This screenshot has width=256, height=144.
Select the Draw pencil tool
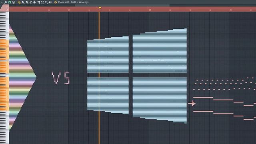19,2
